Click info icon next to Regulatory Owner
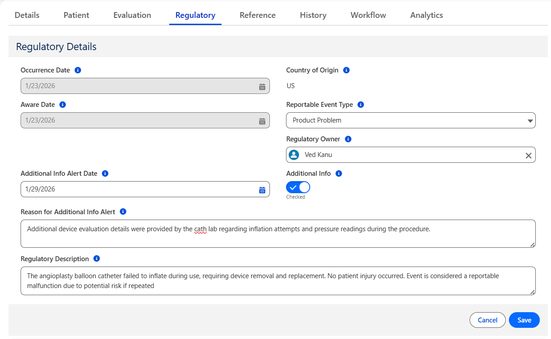 click(x=348, y=139)
